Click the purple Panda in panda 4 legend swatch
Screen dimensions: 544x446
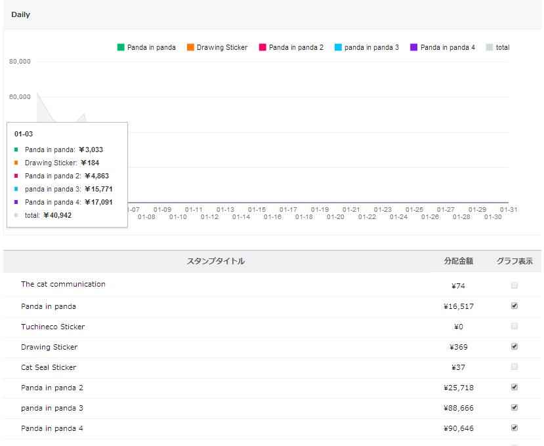point(414,47)
